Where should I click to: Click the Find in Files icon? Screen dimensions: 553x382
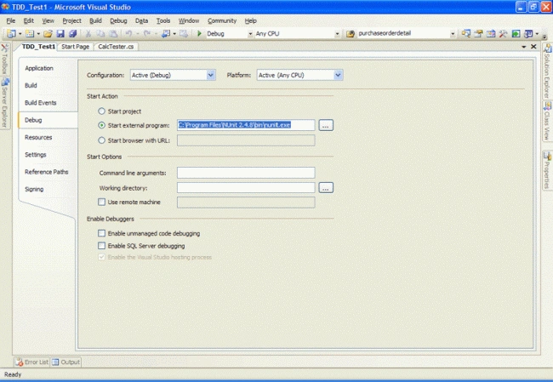pos(351,34)
